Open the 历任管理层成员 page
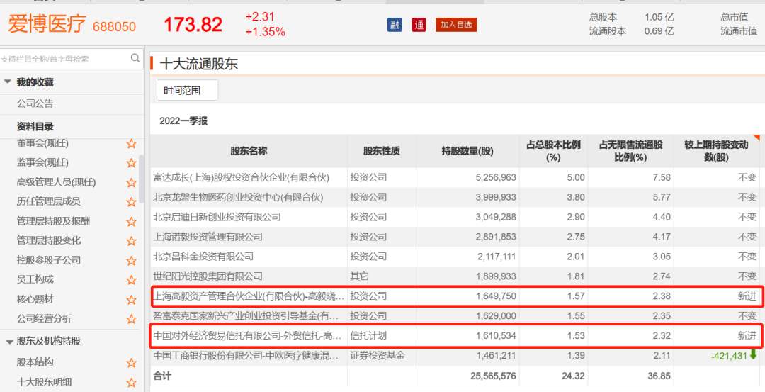 [x=48, y=201]
